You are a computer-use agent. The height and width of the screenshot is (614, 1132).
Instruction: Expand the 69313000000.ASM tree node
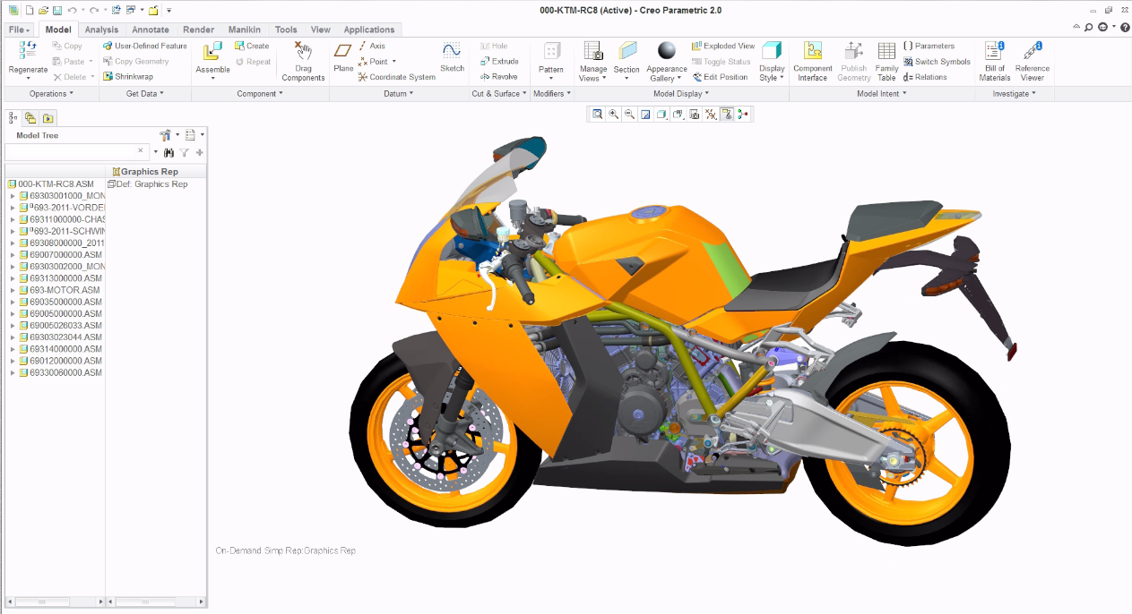coord(13,278)
